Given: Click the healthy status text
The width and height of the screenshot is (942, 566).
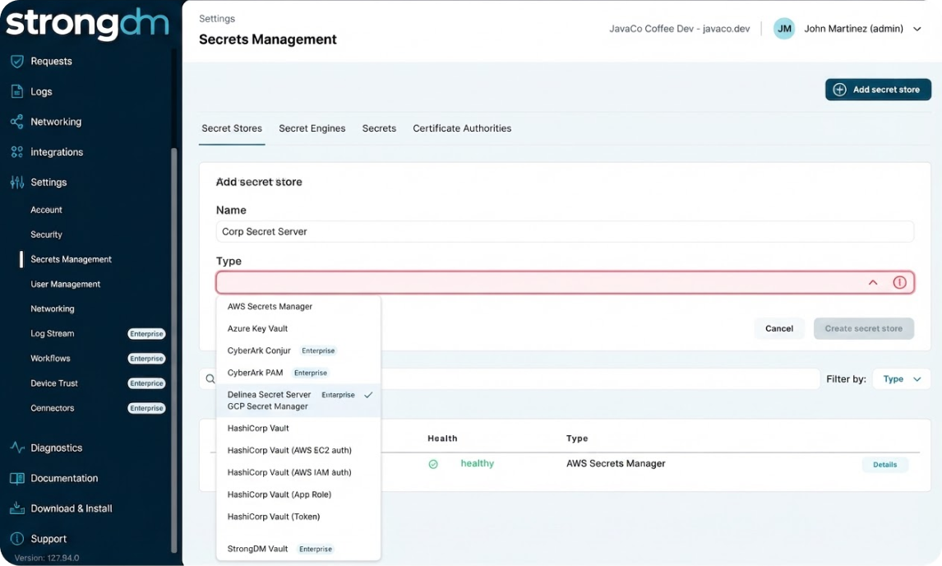Looking at the screenshot, I should point(477,463).
